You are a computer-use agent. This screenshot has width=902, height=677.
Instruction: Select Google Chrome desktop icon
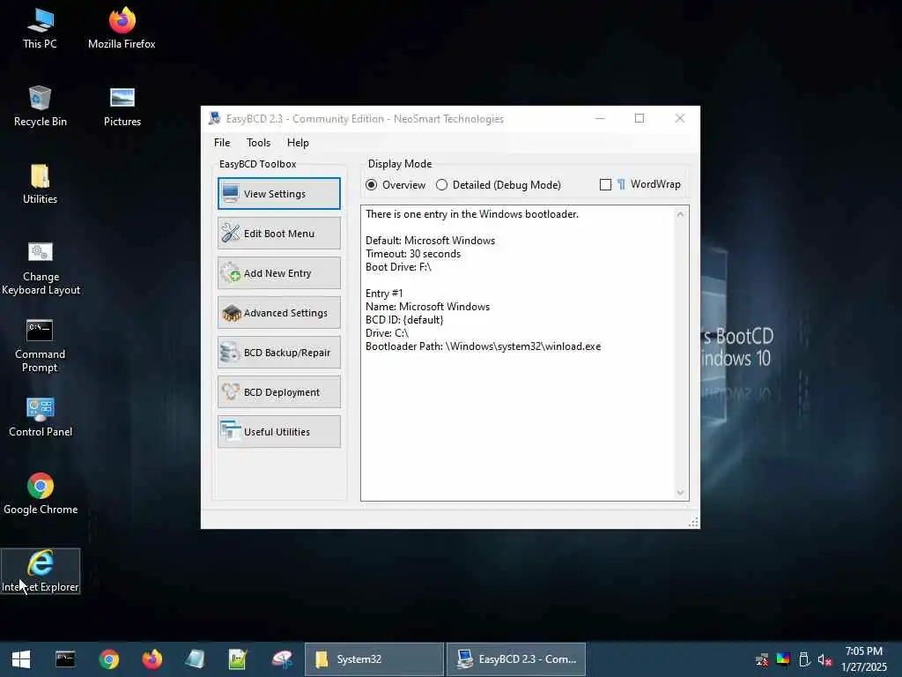pos(41,495)
